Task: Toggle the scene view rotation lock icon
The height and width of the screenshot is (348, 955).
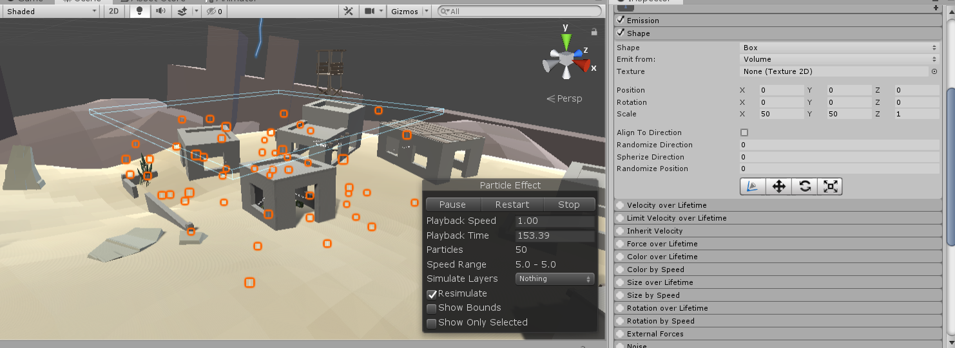Action: tap(593, 31)
